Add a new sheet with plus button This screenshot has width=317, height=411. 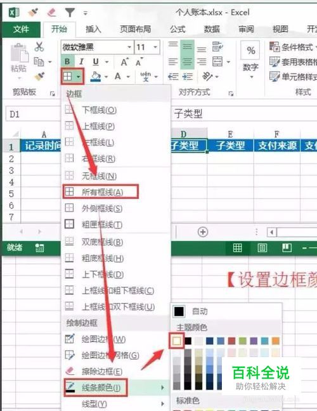(203, 232)
